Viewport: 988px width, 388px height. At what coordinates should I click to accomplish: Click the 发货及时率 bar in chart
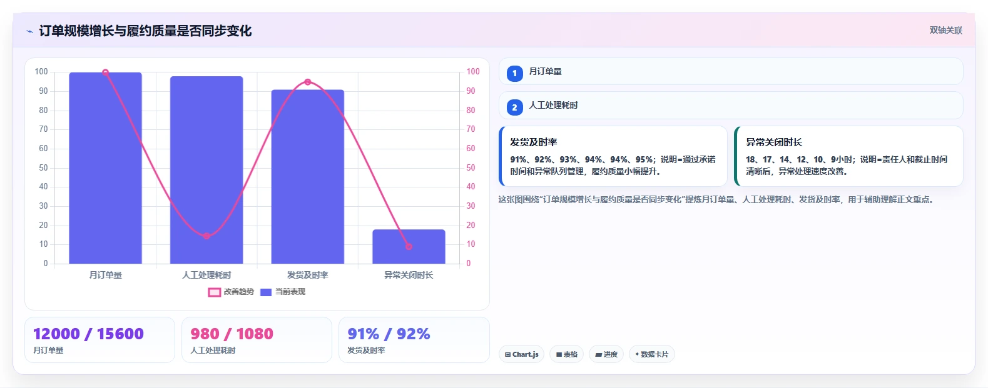pos(307,177)
